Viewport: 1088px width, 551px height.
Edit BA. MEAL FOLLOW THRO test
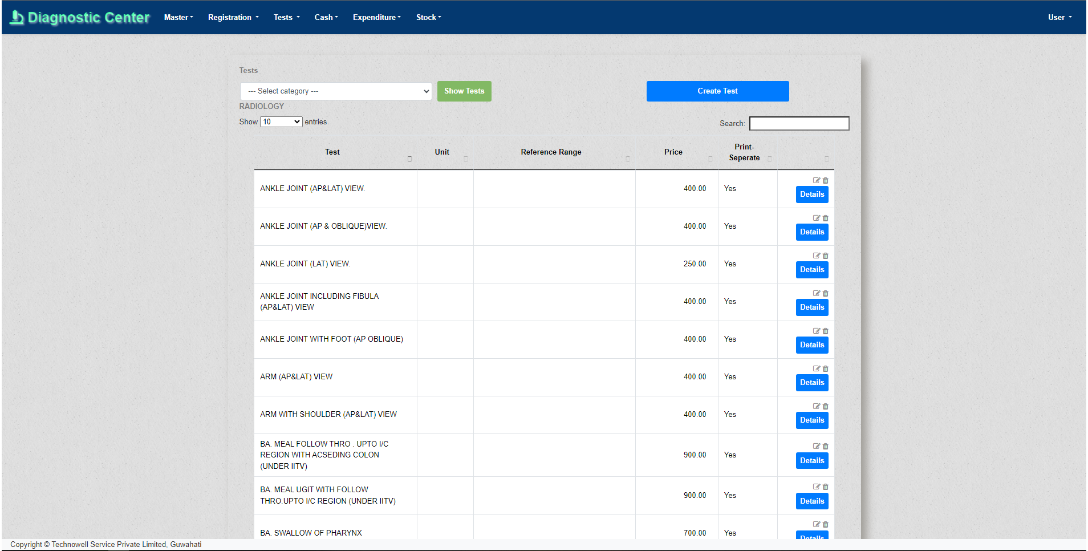[817, 446]
